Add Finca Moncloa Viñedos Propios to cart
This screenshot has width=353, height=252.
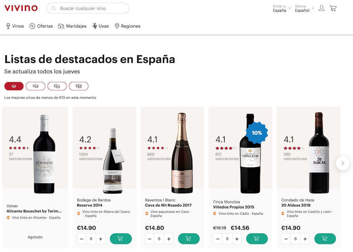click(257, 239)
